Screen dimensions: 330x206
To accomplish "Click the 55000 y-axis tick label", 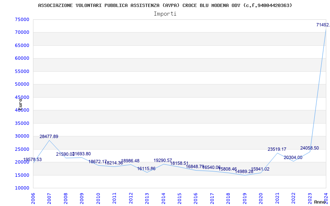I will 22,71.
